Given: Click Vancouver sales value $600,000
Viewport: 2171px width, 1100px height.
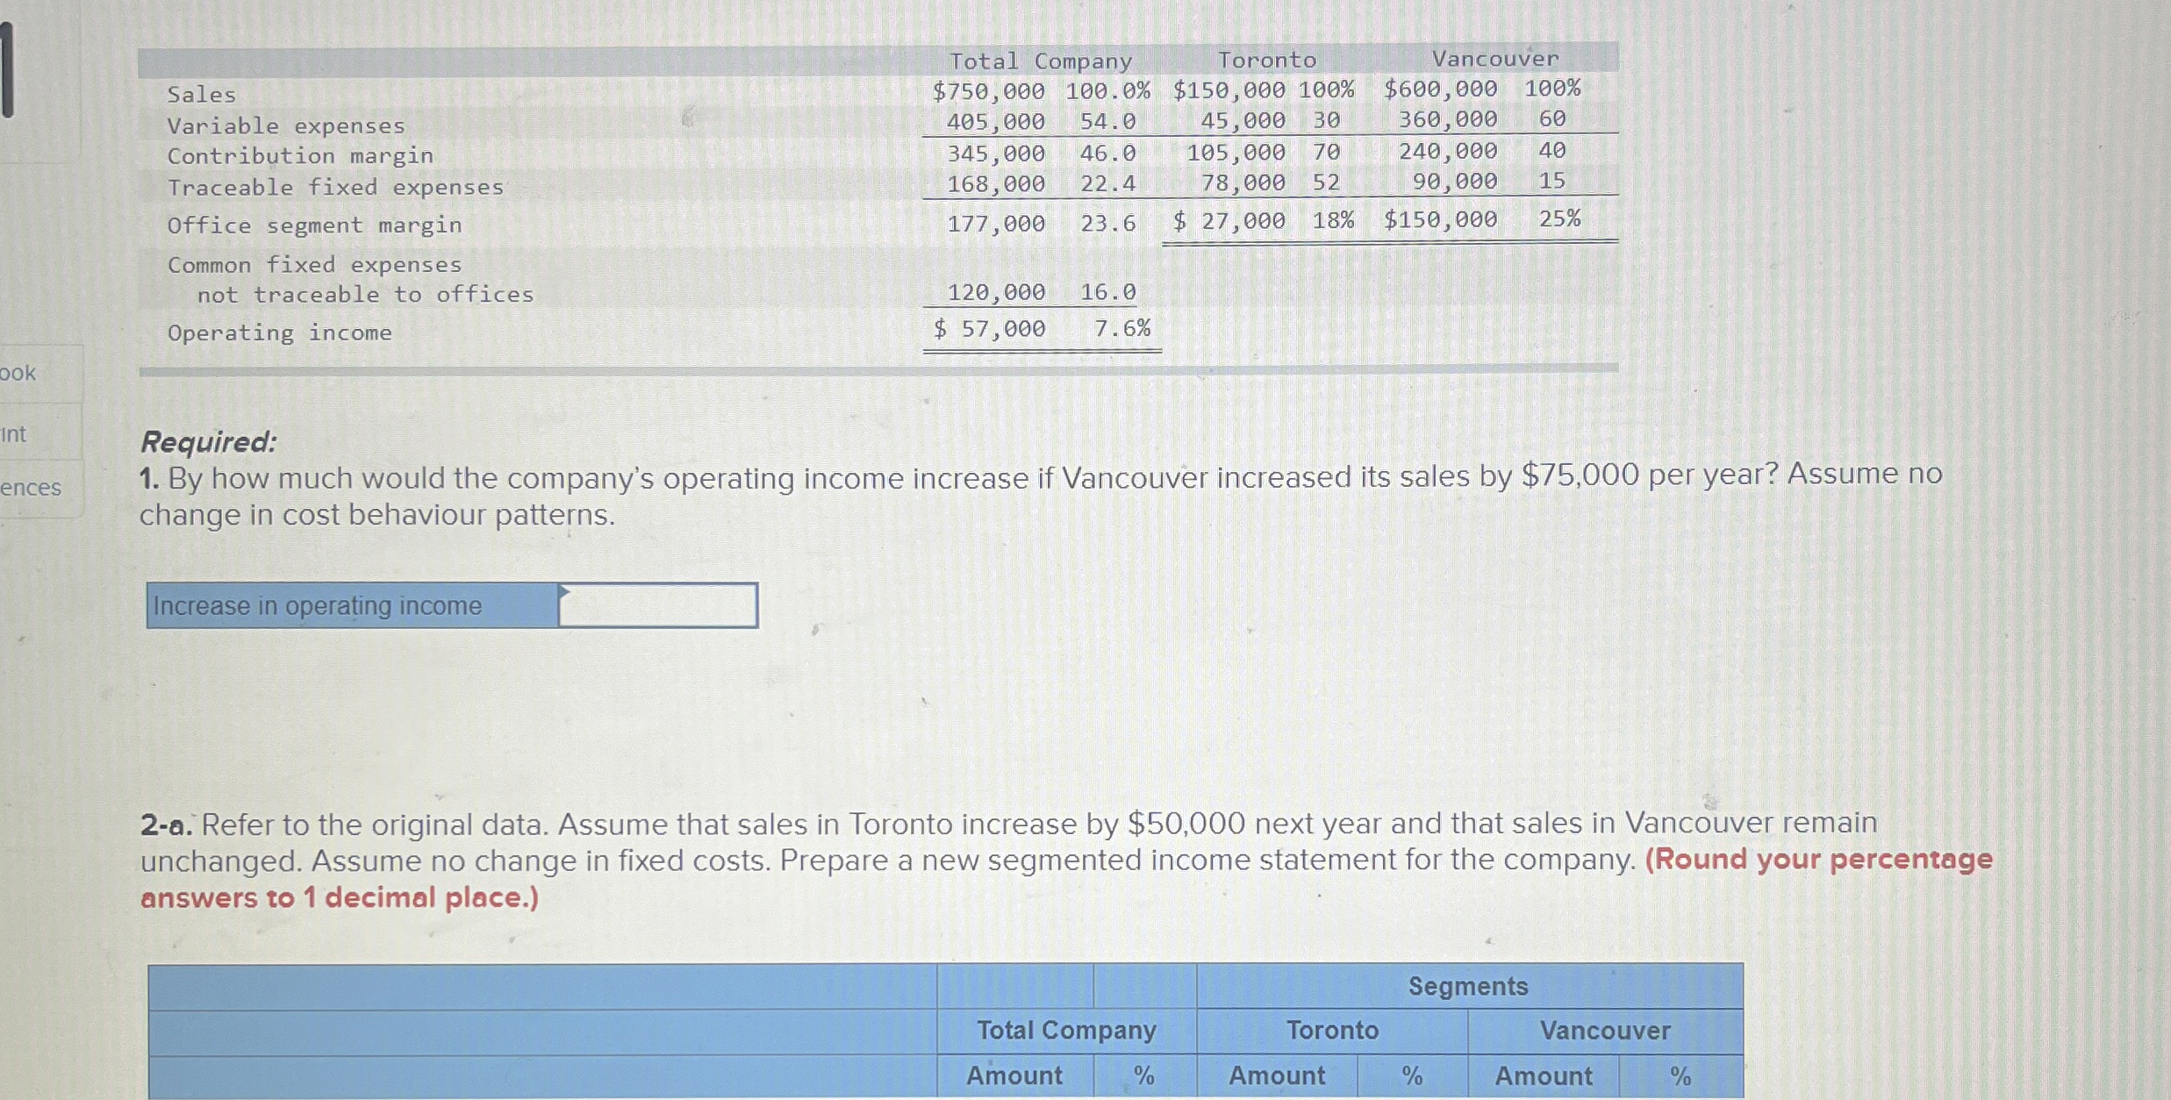Looking at the screenshot, I should click(x=1441, y=89).
